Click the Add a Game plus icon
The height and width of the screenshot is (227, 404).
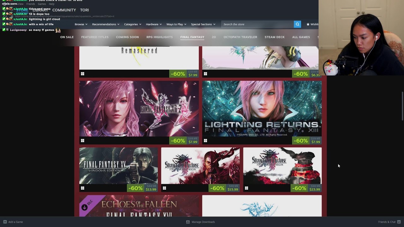(x=5, y=222)
